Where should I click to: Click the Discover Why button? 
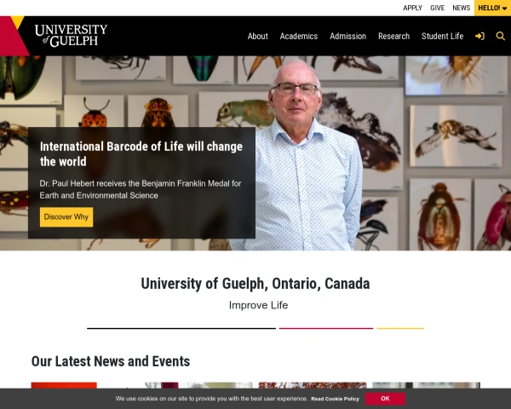(x=66, y=217)
